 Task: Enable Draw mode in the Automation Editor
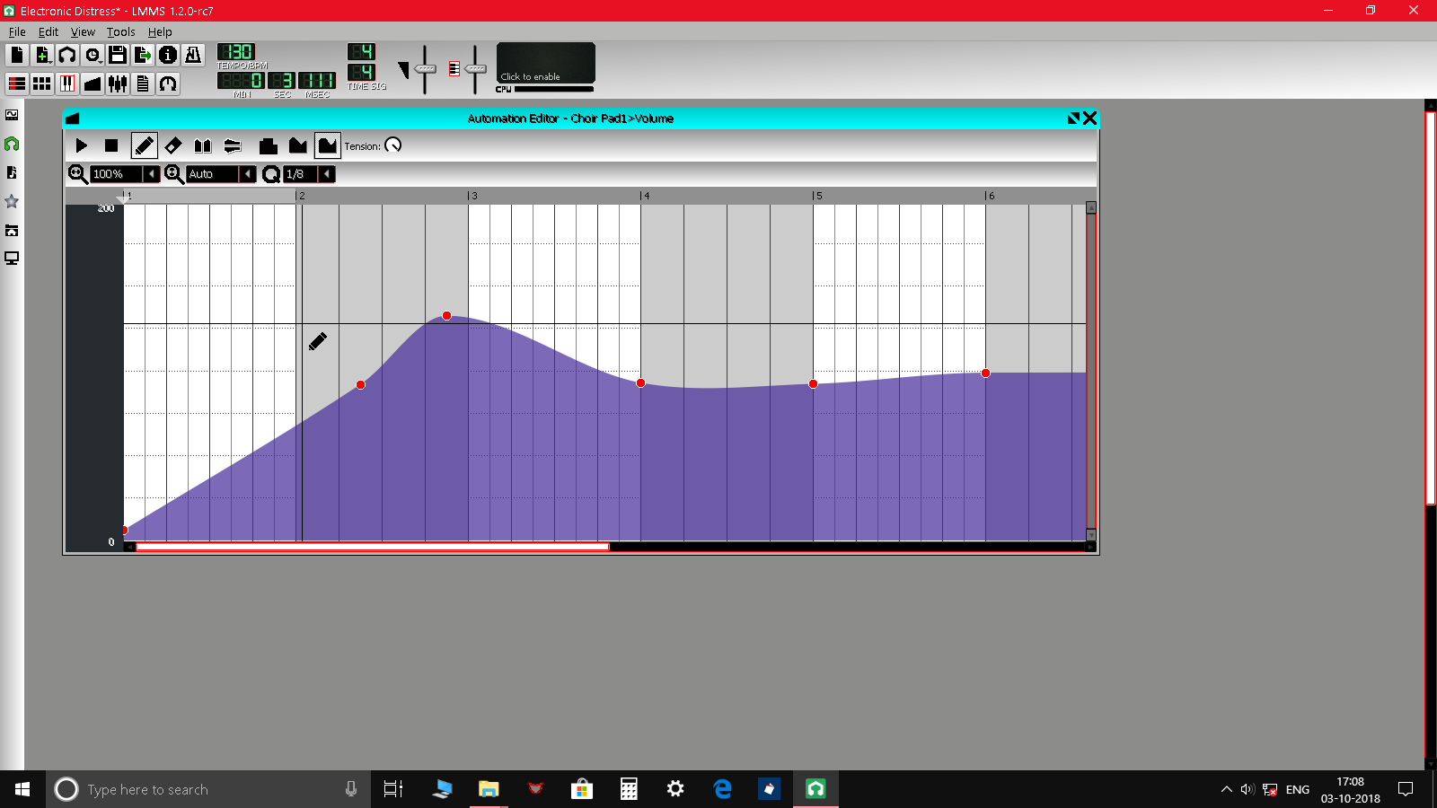coord(145,145)
